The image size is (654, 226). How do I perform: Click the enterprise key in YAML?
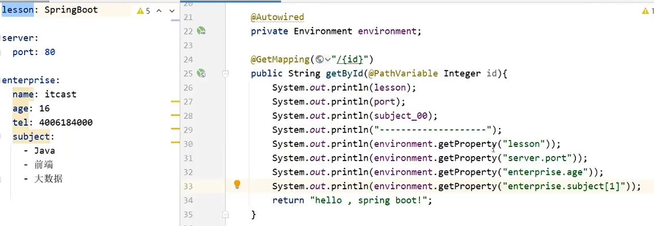point(29,80)
